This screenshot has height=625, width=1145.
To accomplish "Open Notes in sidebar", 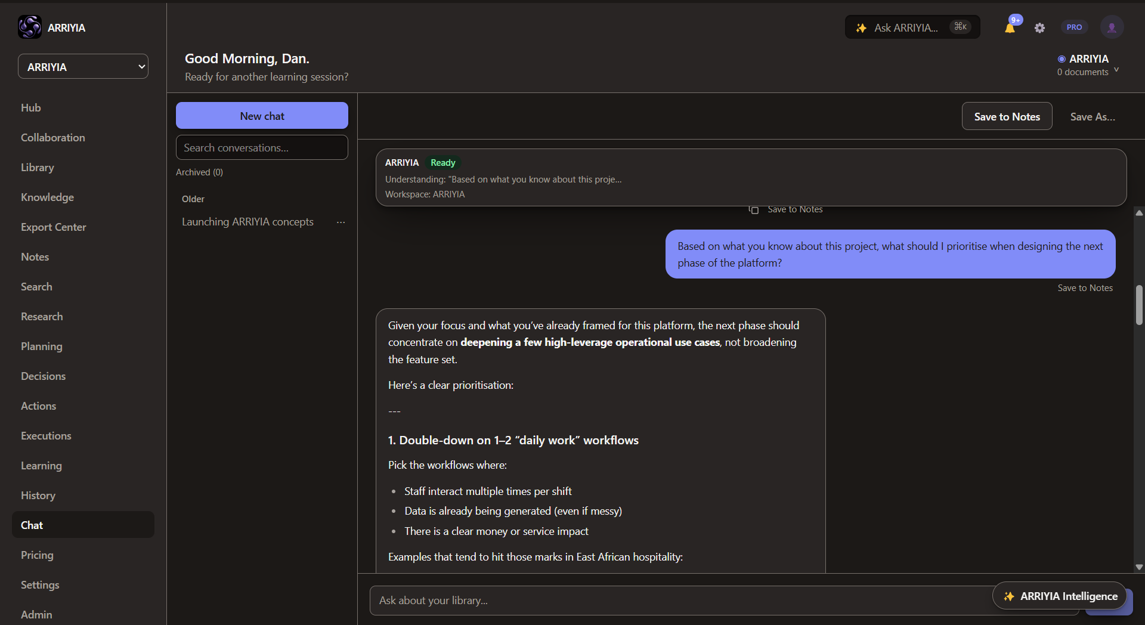I will click(x=35, y=257).
